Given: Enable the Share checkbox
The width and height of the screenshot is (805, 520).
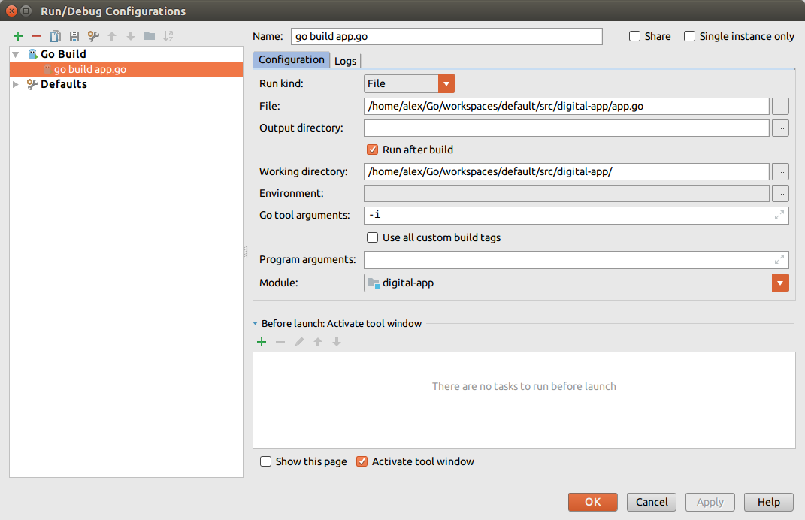Looking at the screenshot, I should point(635,36).
